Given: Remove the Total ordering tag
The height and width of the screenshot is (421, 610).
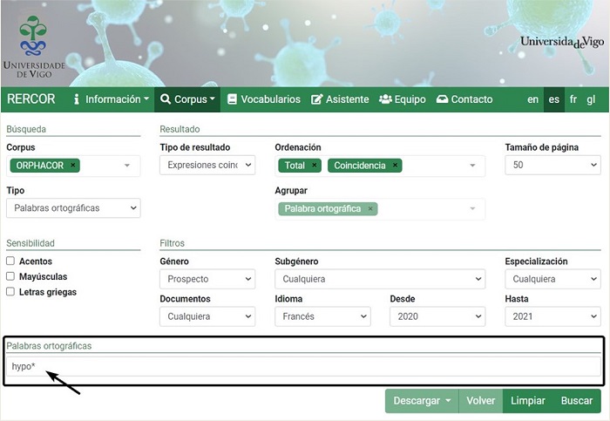Looking at the screenshot, I should pos(315,166).
